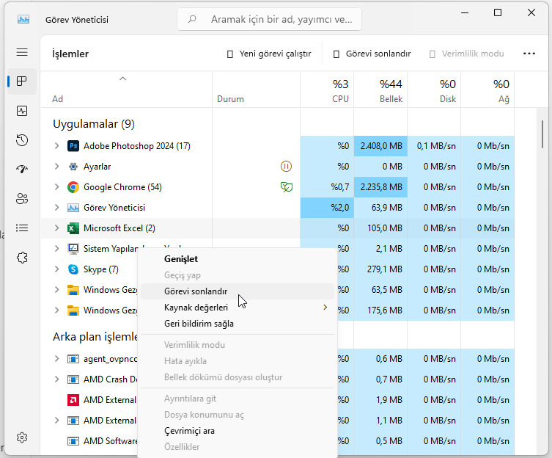
Task: Open Startup apps page in sidebar
Action: [22, 170]
